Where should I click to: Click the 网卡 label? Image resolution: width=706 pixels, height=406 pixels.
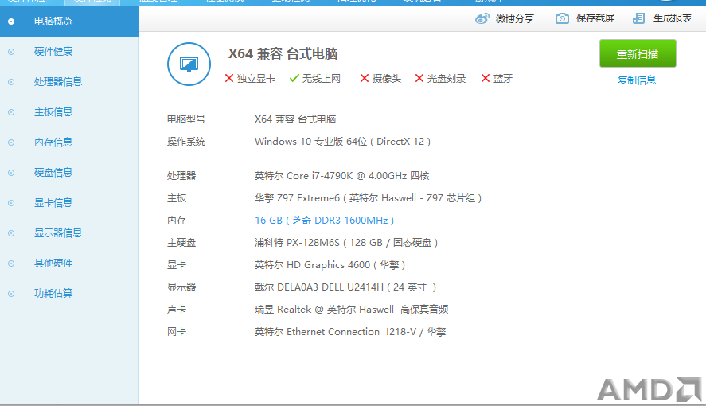click(x=177, y=332)
